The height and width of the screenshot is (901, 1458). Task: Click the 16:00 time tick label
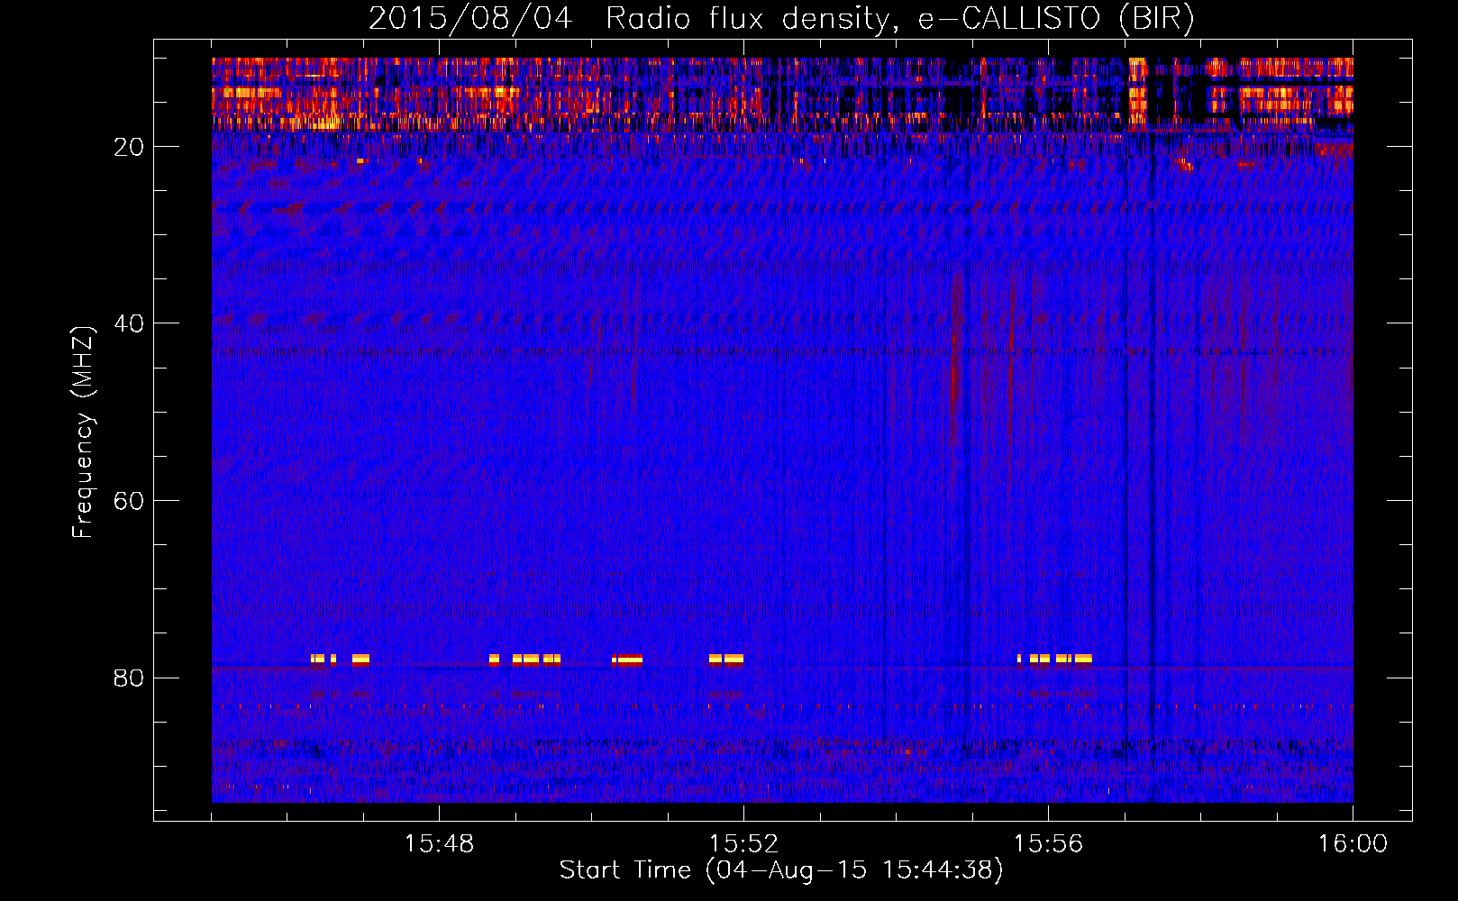click(x=1353, y=844)
